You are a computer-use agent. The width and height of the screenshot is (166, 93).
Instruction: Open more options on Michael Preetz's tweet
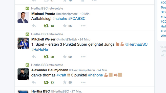click(83, 26)
